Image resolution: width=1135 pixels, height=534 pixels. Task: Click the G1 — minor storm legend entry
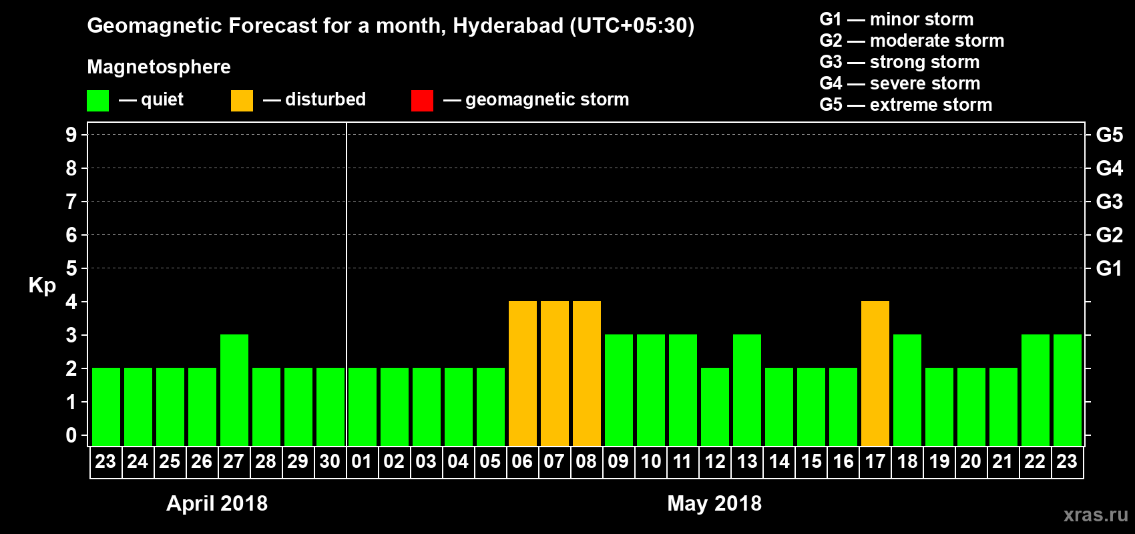tap(897, 19)
